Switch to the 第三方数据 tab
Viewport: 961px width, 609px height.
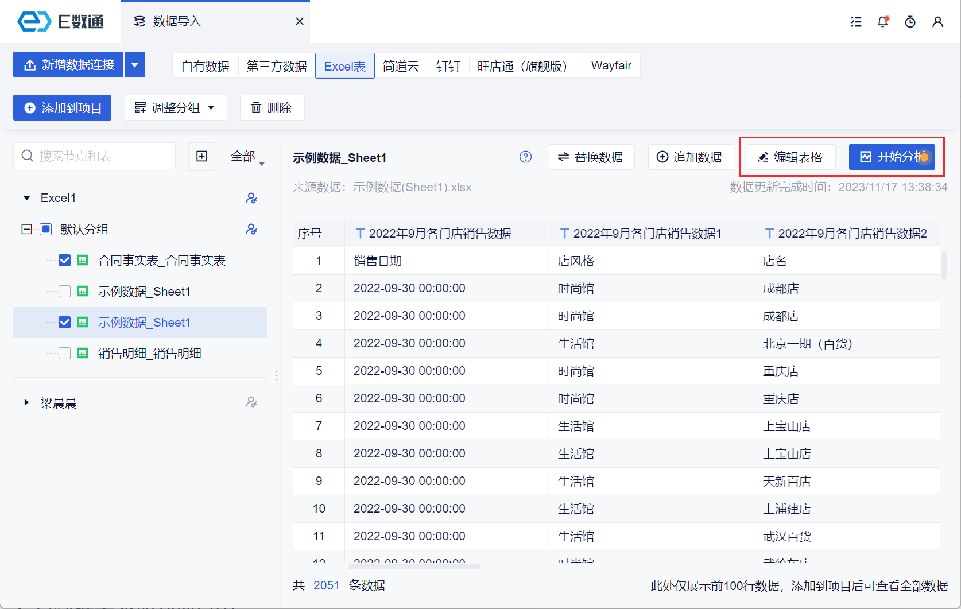coord(276,66)
